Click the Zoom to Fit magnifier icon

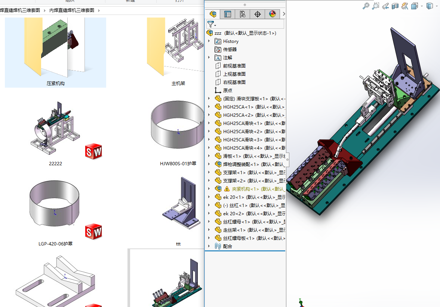coord(366,6)
